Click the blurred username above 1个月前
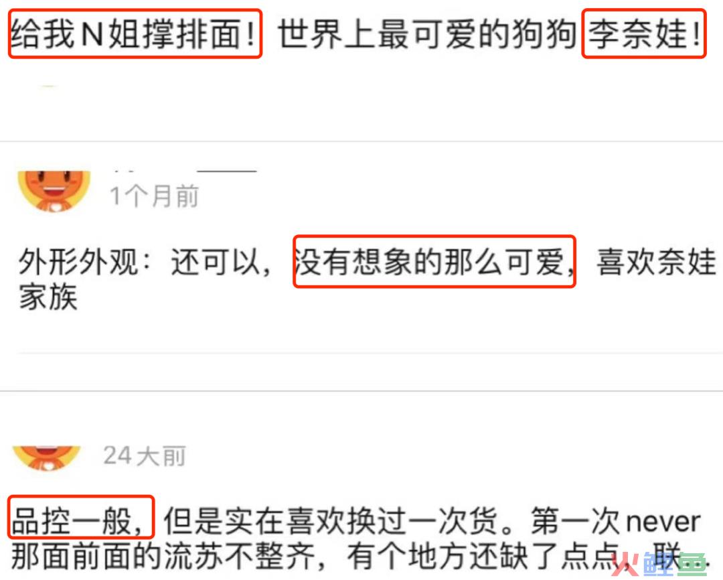The width and height of the screenshot is (723, 580). pyautogui.click(x=185, y=171)
